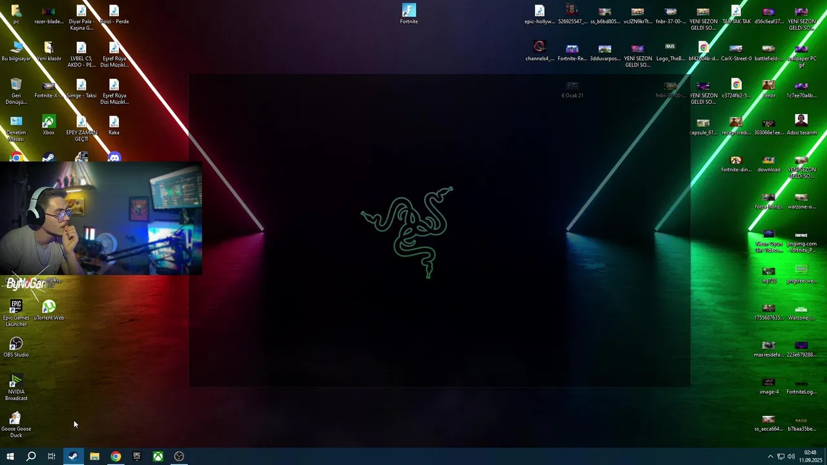The image size is (827, 465).
Task: Select the NVIDIA Broadcast desktop shortcut
Action: (16, 387)
